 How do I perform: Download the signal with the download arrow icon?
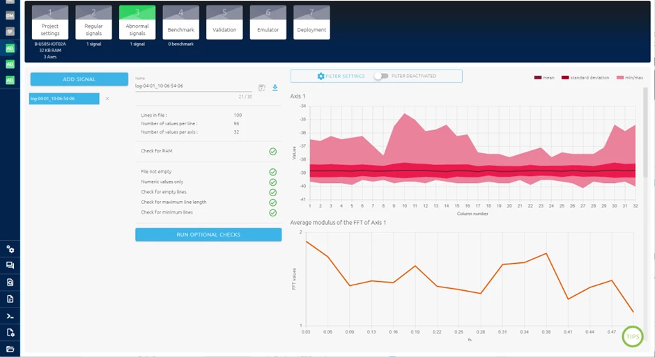click(x=275, y=88)
